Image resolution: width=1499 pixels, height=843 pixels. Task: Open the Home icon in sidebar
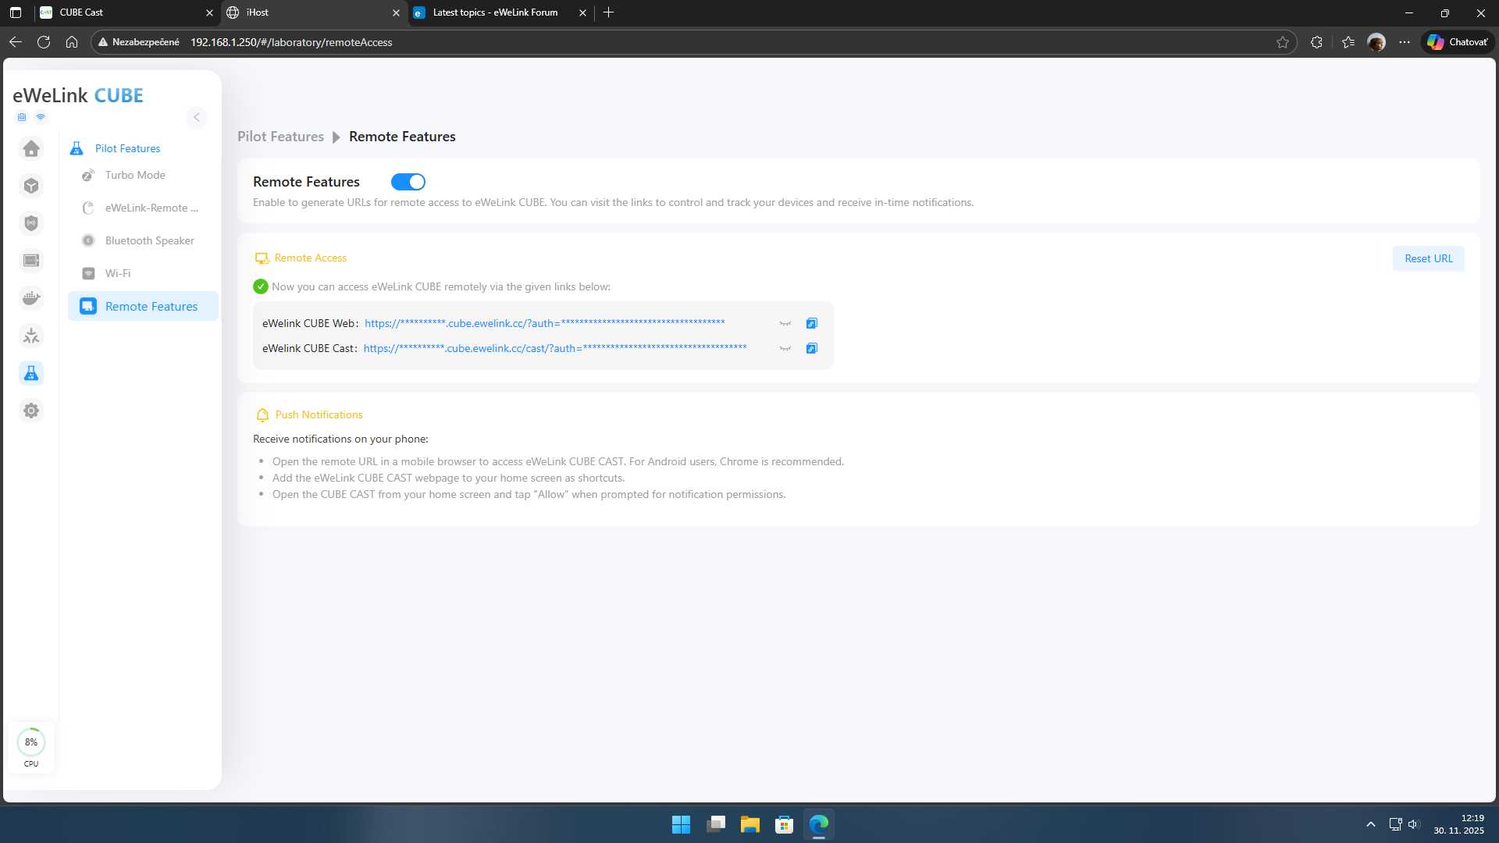point(31,148)
